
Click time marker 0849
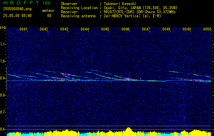[187, 29]
